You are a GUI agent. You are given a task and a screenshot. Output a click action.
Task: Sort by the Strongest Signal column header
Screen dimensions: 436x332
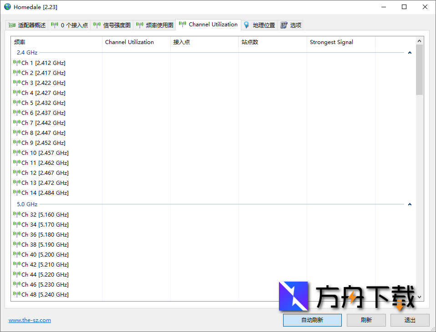coord(331,42)
